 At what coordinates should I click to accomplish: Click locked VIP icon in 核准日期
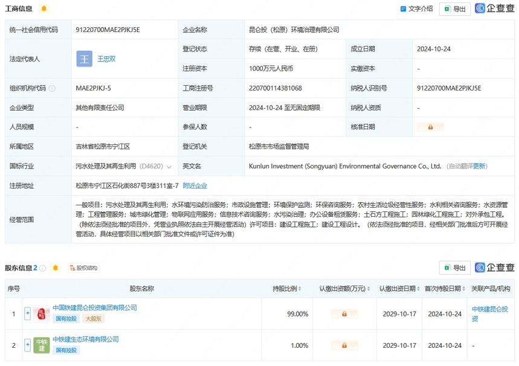430,127
